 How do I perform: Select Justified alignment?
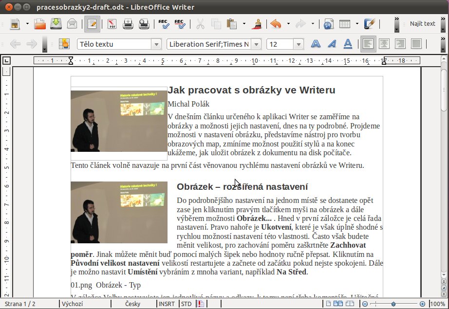(x=416, y=44)
